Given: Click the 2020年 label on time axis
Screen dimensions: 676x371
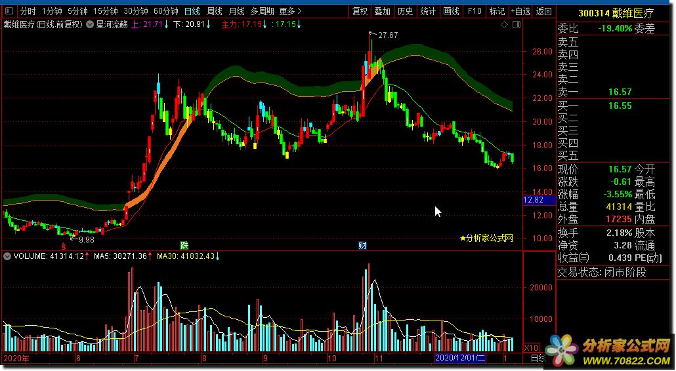Looking at the screenshot, I should pyautogui.click(x=16, y=358).
